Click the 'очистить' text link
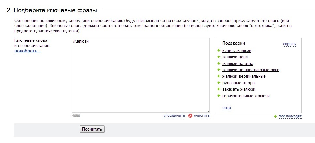 point(202,116)
